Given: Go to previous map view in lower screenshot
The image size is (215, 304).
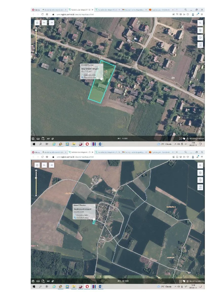Looking at the screenshot, I should pyautogui.click(x=44, y=165).
